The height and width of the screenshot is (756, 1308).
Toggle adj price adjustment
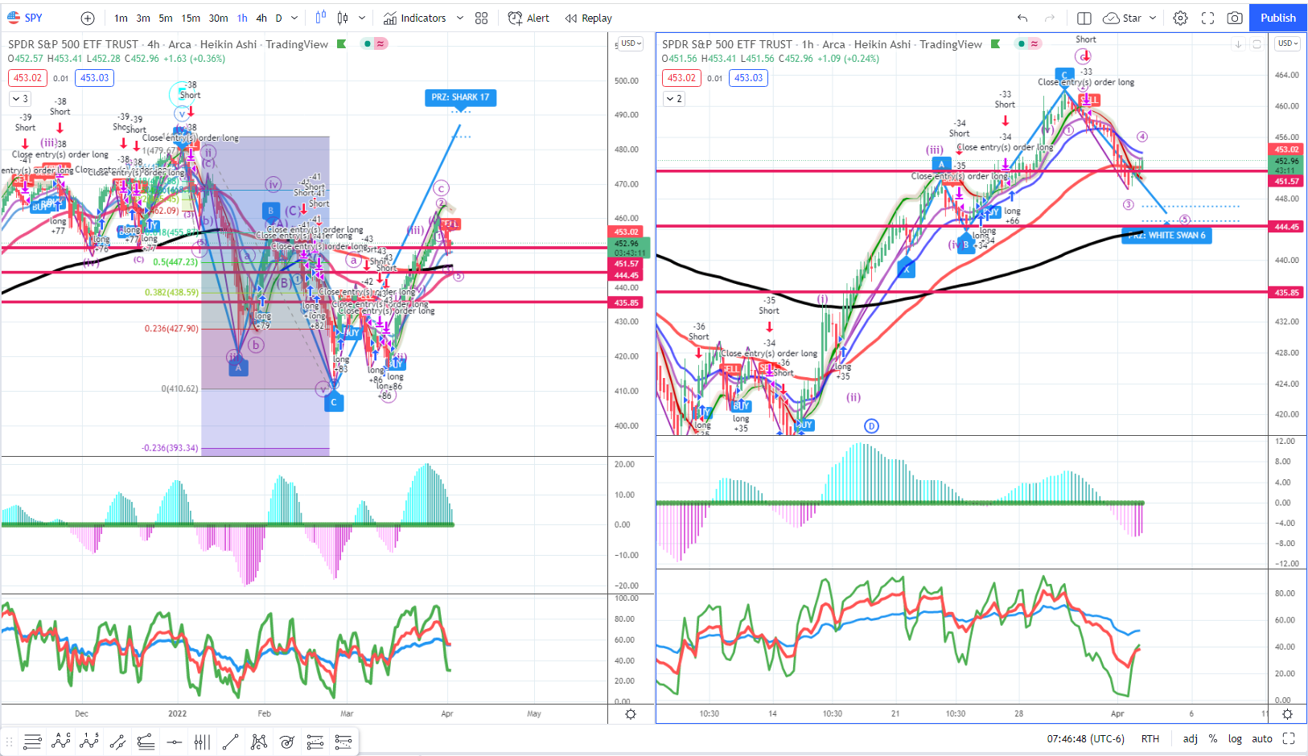[1191, 738]
